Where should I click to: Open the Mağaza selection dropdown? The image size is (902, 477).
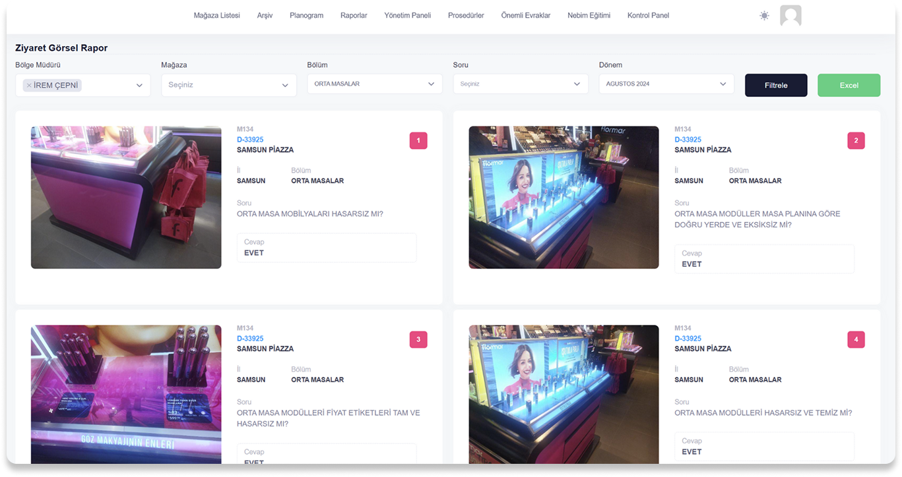229,85
